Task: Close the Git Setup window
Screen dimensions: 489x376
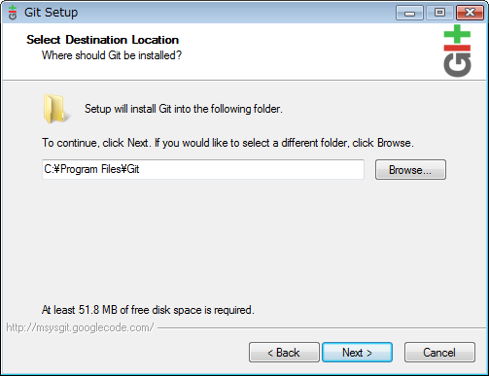Action: pyautogui.click(x=470, y=13)
